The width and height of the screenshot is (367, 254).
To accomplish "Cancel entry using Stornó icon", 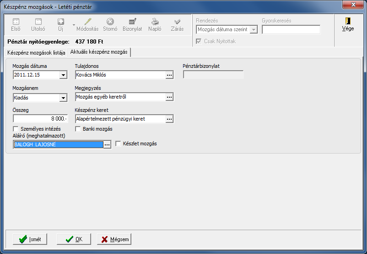I will 110,22.
